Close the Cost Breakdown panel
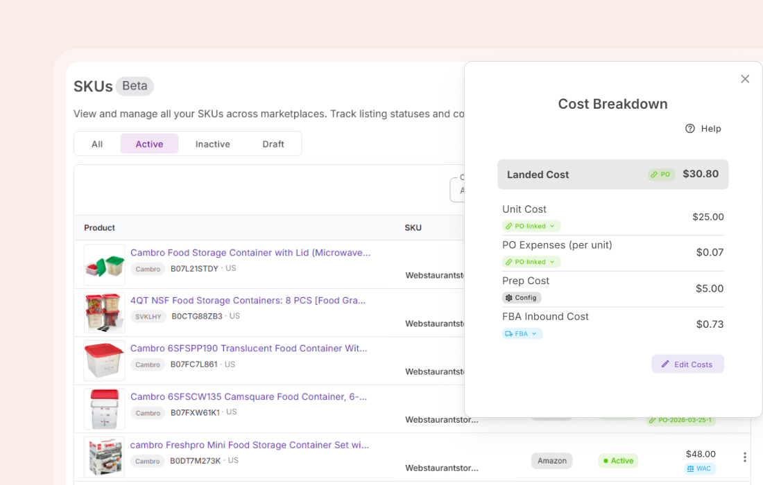This screenshot has width=763, height=485. (x=745, y=79)
